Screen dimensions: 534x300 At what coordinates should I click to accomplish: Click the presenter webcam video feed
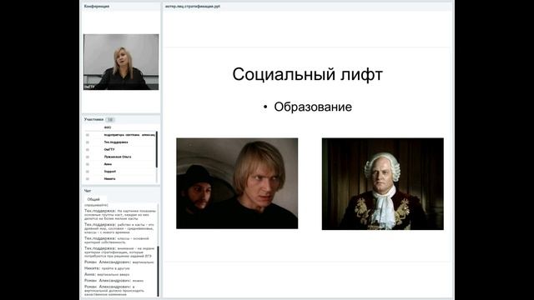click(x=121, y=62)
